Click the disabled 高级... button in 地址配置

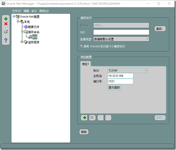tap(160, 118)
